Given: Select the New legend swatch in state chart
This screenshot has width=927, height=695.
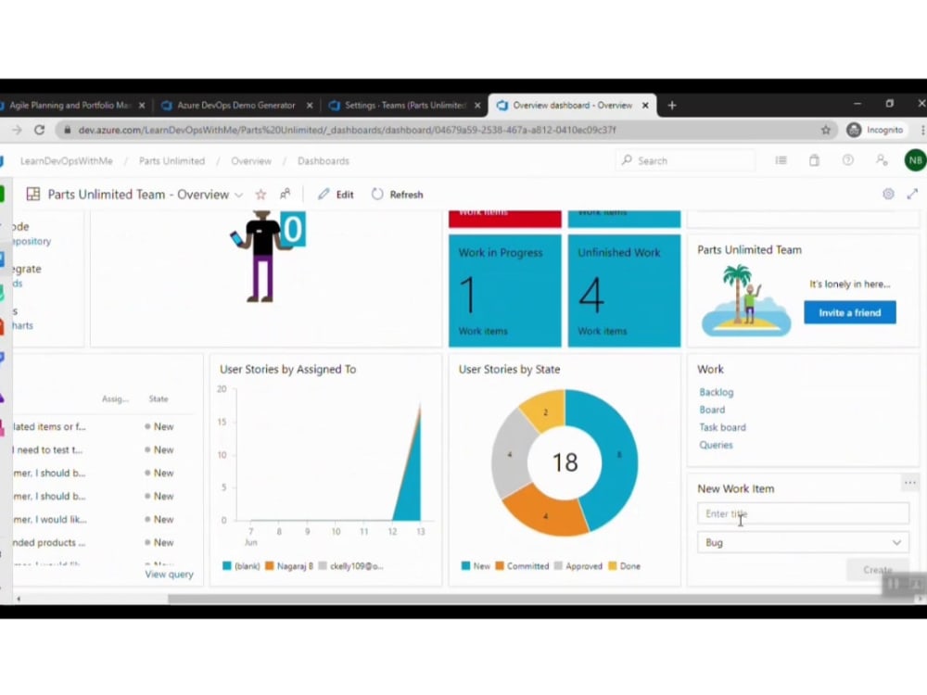Looking at the screenshot, I should tap(466, 566).
